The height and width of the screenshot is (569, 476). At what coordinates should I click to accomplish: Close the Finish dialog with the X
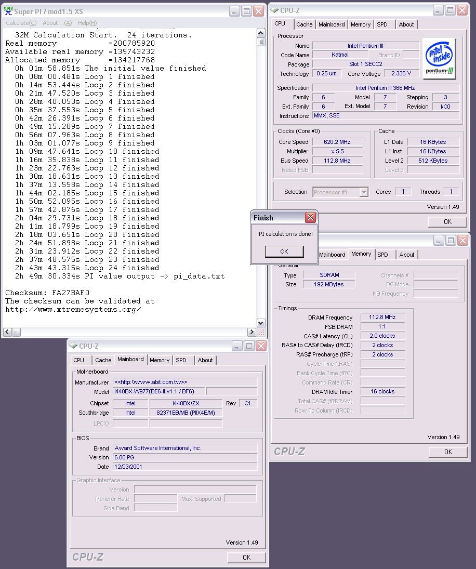click(x=310, y=217)
